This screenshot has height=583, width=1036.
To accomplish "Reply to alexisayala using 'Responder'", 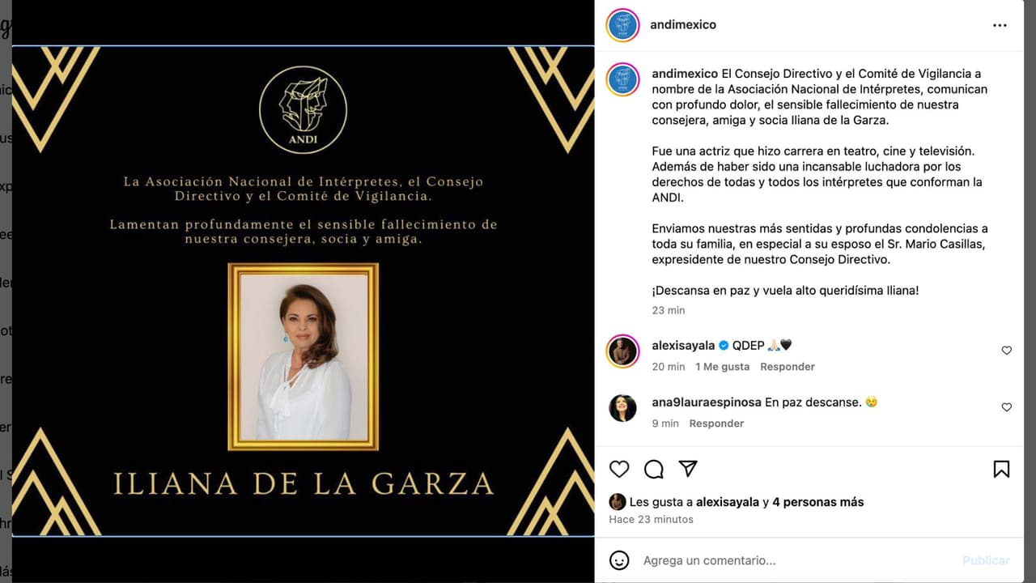I will [x=787, y=366].
